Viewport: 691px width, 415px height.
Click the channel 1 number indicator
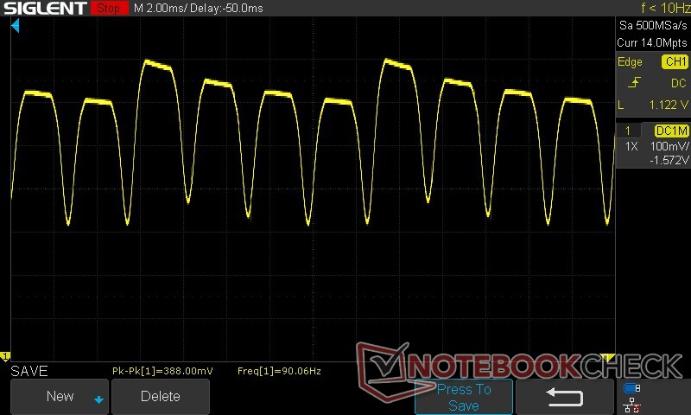pyautogui.click(x=629, y=131)
